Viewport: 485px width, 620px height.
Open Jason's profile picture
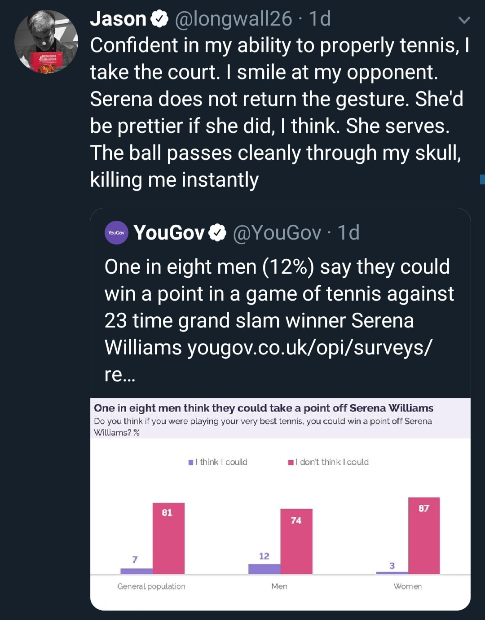tap(46, 42)
